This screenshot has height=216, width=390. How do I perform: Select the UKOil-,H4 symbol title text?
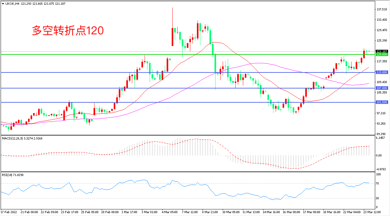click(x=13, y=3)
